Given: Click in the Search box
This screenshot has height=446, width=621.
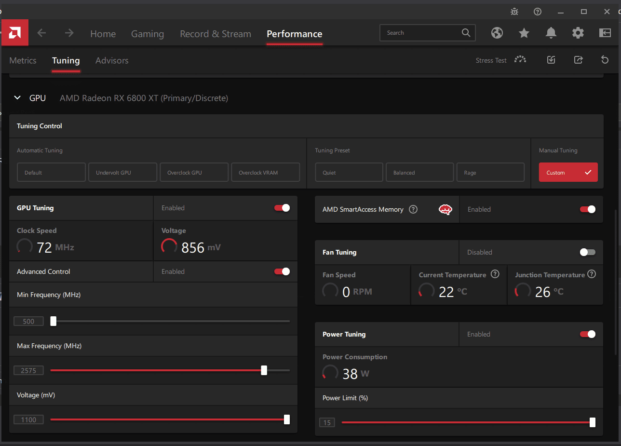Looking at the screenshot, I should pos(427,33).
